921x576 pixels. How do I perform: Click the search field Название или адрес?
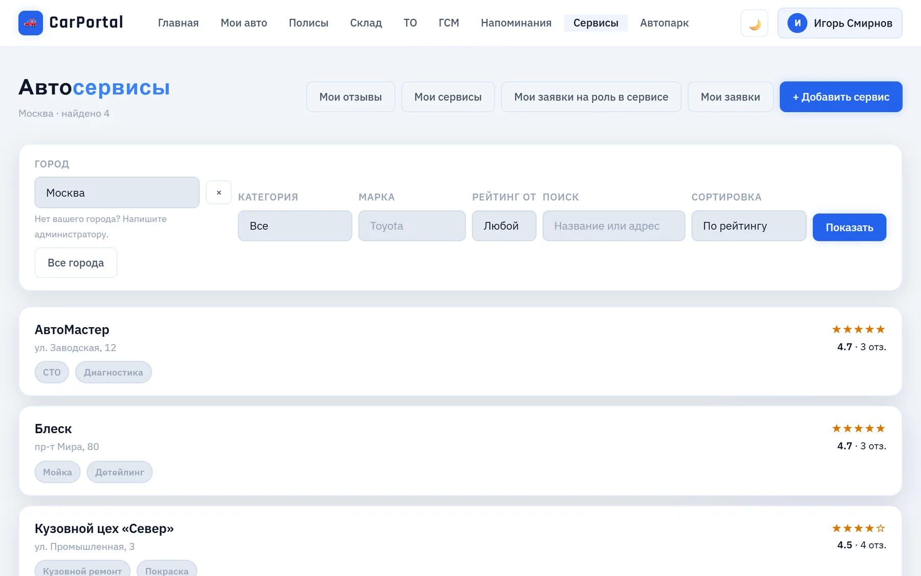613,226
